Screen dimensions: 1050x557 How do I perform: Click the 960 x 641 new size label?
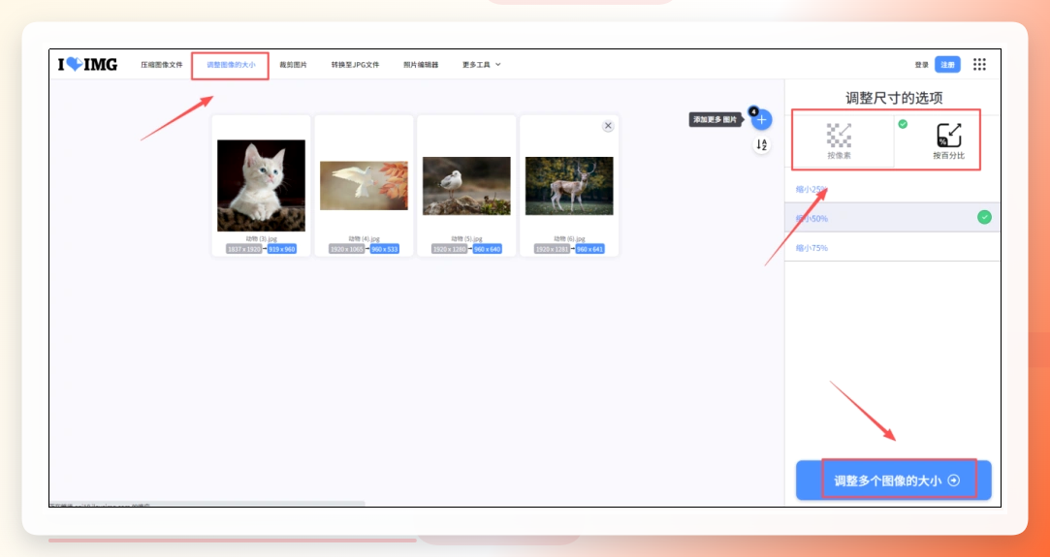[x=589, y=249]
